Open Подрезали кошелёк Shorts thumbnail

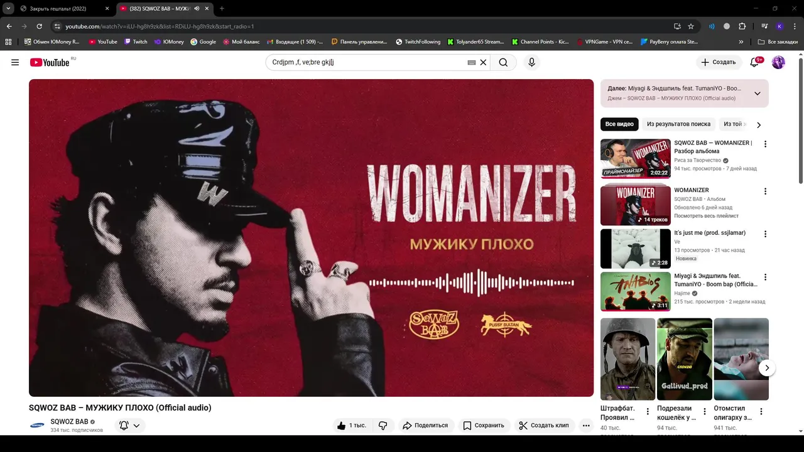(x=685, y=359)
